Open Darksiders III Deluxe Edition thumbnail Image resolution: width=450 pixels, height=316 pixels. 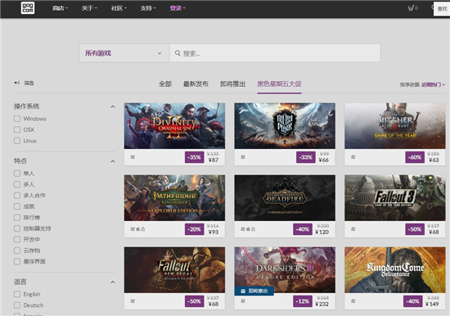point(285,270)
